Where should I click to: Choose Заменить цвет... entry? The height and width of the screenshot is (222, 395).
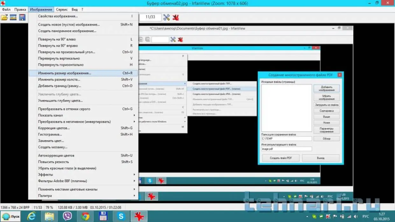[83, 141]
